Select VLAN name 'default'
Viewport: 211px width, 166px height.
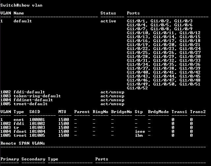(23, 21)
